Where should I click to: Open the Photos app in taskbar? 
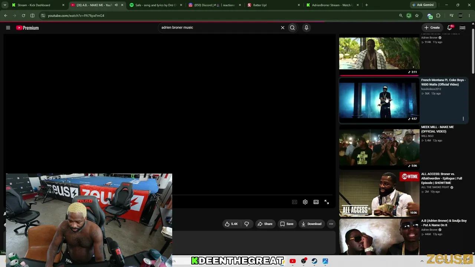[325, 261]
